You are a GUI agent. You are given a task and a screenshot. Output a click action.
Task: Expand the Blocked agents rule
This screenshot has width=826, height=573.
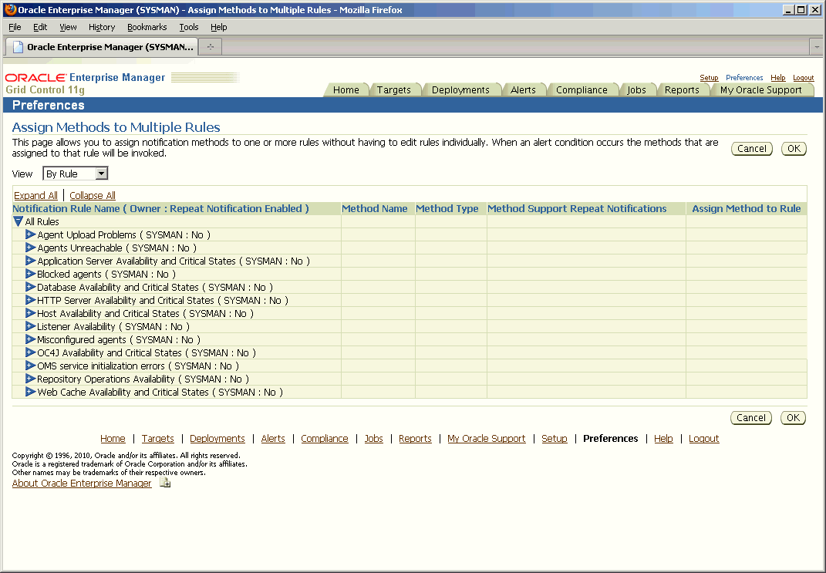(x=31, y=273)
